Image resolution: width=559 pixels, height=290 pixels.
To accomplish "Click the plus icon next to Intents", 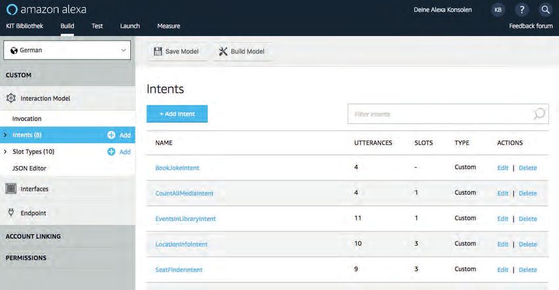I will click(111, 135).
